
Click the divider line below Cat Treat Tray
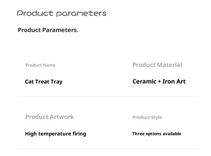pyautogui.click(x=108, y=97)
